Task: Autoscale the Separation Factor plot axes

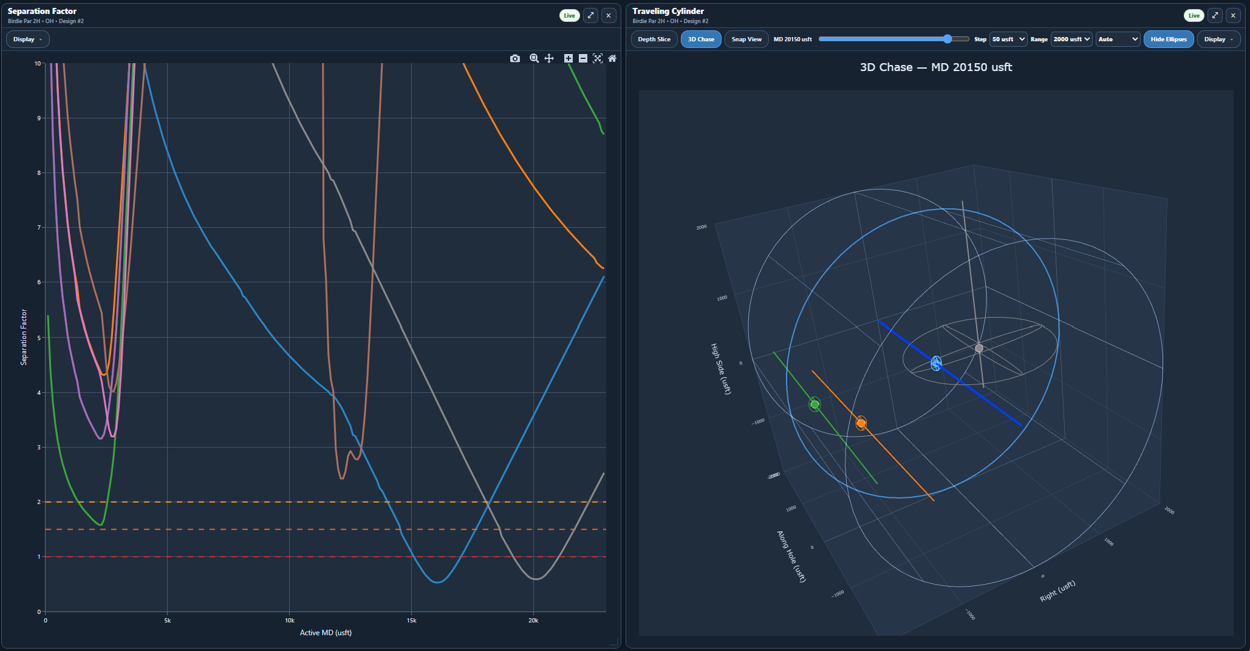Action: click(x=598, y=58)
